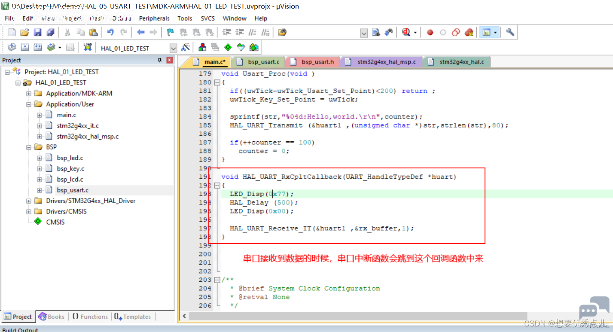
Task: Open the Peripherals menu
Action: coord(154,18)
